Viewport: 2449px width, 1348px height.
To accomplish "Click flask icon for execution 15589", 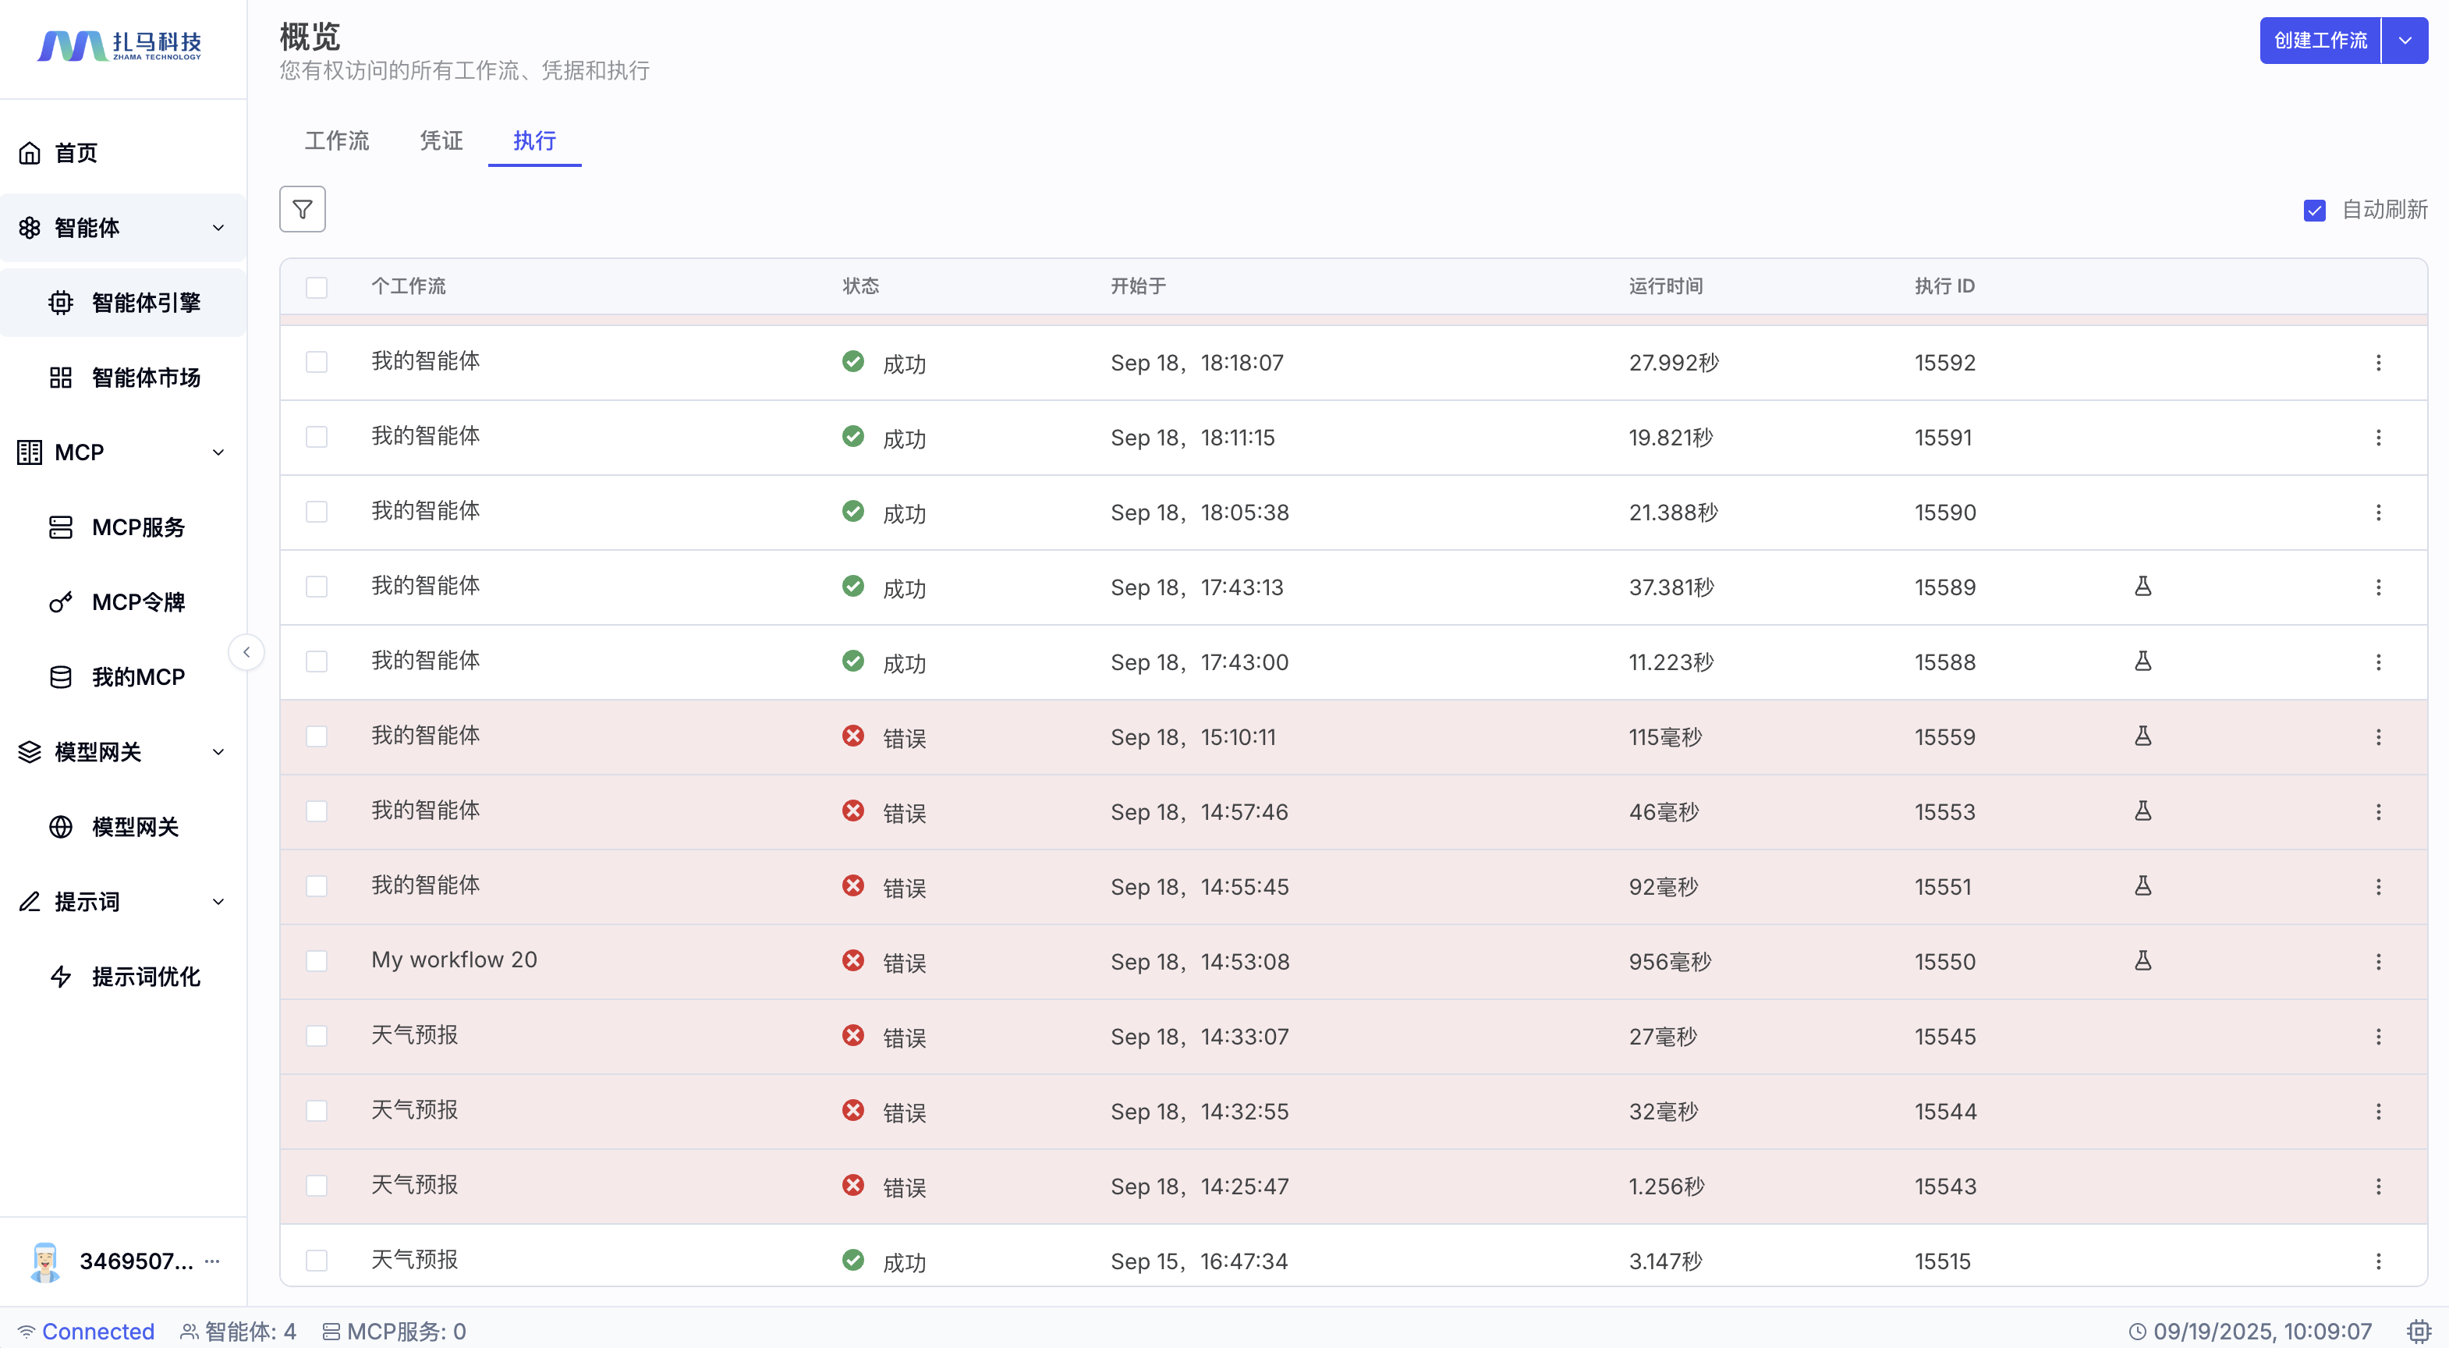I will [x=2143, y=587].
